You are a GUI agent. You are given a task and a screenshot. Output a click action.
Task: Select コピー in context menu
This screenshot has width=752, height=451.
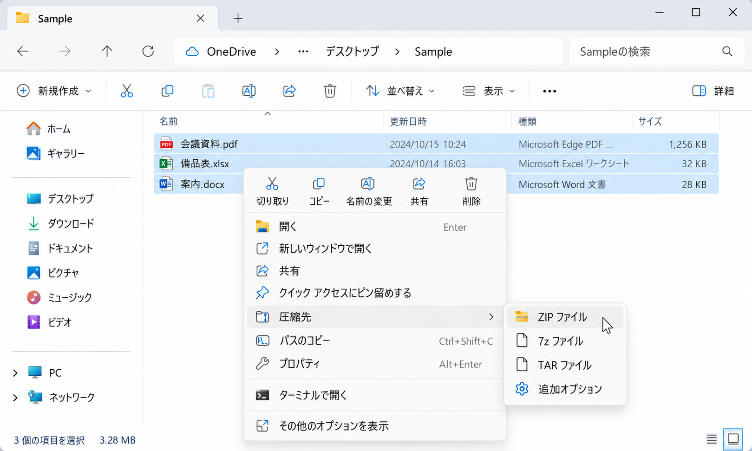pyautogui.click(x=319, y=191)
